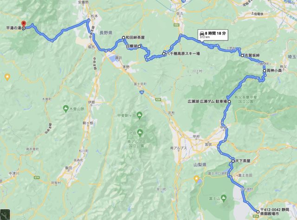Click the 北岳 mountain peak icon
Image resolution: width=297 pixels, height=220 pixels.
[x=140, y=131]
